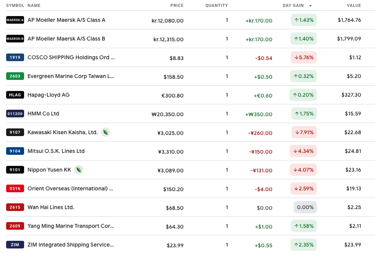Click the 0.00% badge for Wan Hai
This screenshot has width=375, height=258.
point(305,207)
